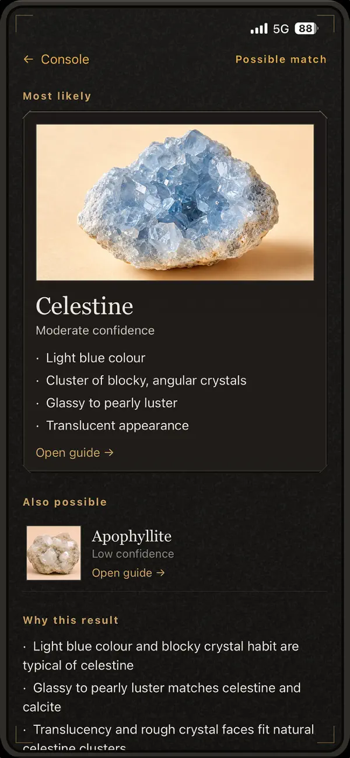Tap the back arrow beside Console
This screenshot has height=758, width=350.
tap(28, 60)
